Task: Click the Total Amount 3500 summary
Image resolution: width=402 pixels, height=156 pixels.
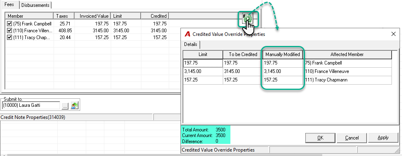Action: 204,130
